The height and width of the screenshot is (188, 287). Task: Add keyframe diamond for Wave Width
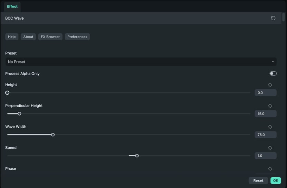(270, 127)
